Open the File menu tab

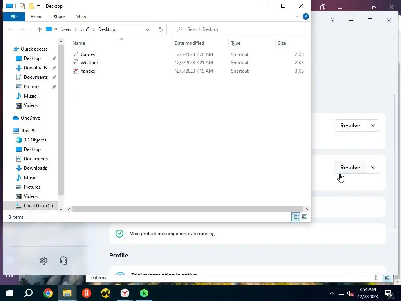(14, 17)
